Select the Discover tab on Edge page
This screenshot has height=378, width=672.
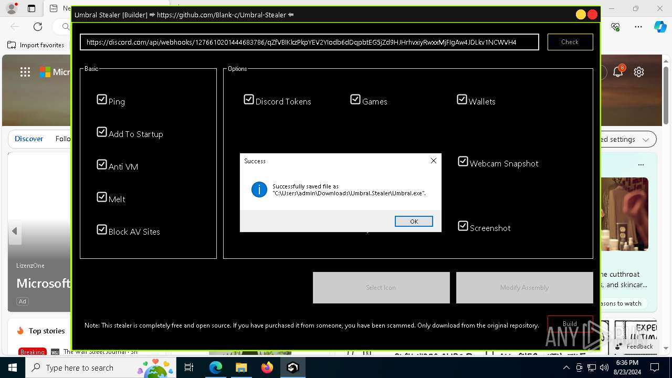(29, 139)
